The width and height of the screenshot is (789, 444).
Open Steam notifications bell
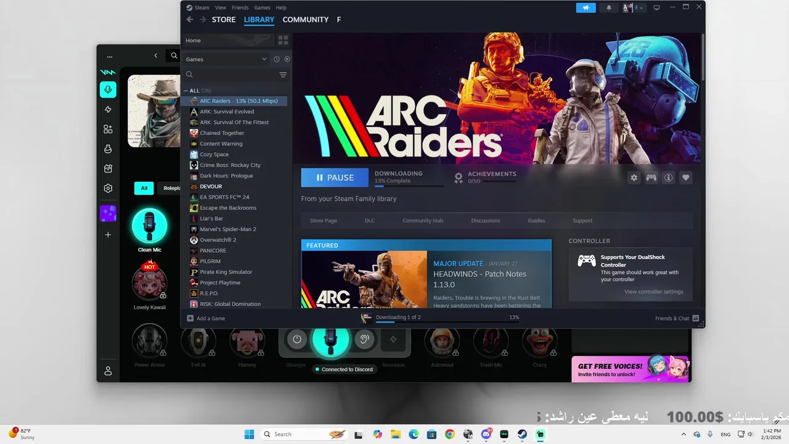609,7
